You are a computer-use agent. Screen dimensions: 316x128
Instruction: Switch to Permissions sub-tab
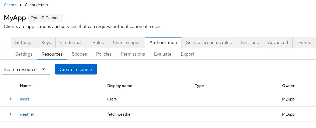[x=133, y=54]
